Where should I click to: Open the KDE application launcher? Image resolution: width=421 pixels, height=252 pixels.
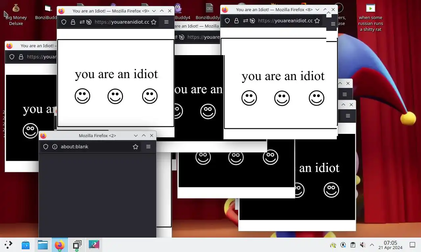coord(9,244)
